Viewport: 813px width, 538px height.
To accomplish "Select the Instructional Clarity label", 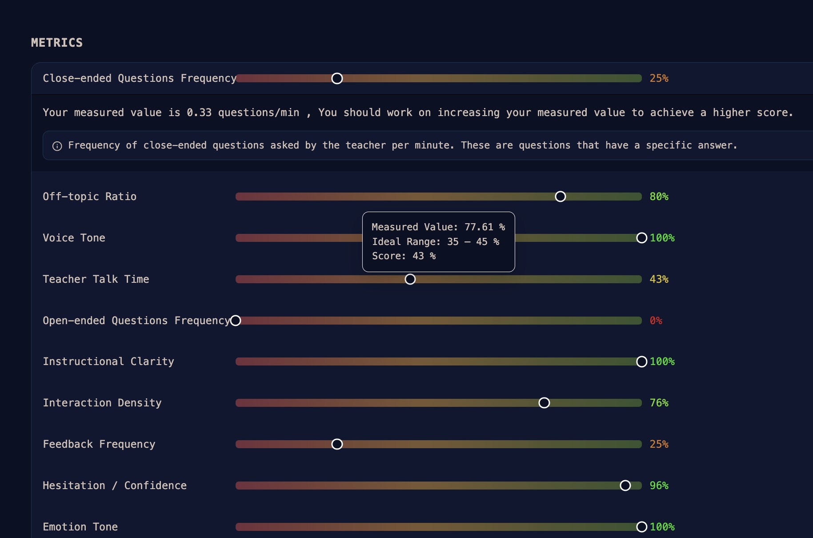I will (x=108, y=361).
